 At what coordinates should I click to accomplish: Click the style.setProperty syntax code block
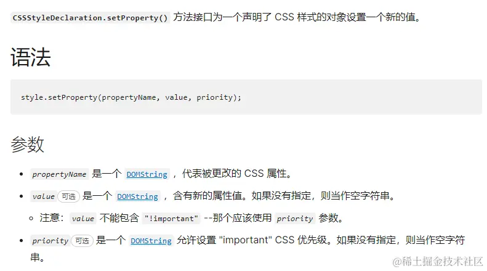point(246,97)
